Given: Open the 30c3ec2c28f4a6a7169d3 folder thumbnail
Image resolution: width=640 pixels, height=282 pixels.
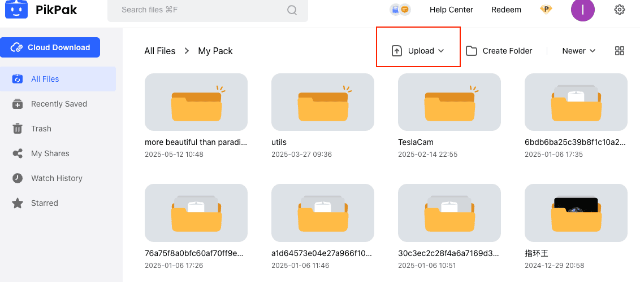Looking at the screenshot, I should click(449, 213).
